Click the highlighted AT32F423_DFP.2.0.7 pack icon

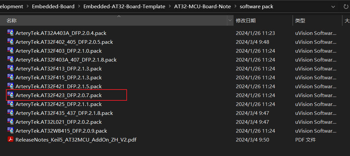coord(11,95)
